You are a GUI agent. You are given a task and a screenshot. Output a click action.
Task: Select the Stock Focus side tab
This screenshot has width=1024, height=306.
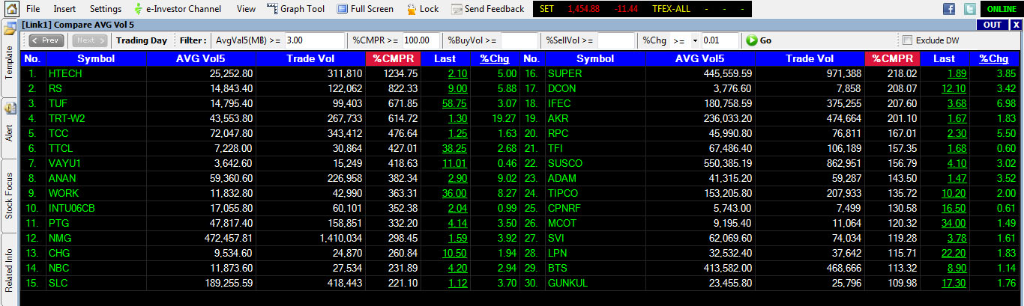pyautogui.click(x=9, y=195)
